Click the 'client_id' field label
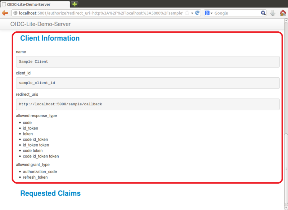 [23, 73]
